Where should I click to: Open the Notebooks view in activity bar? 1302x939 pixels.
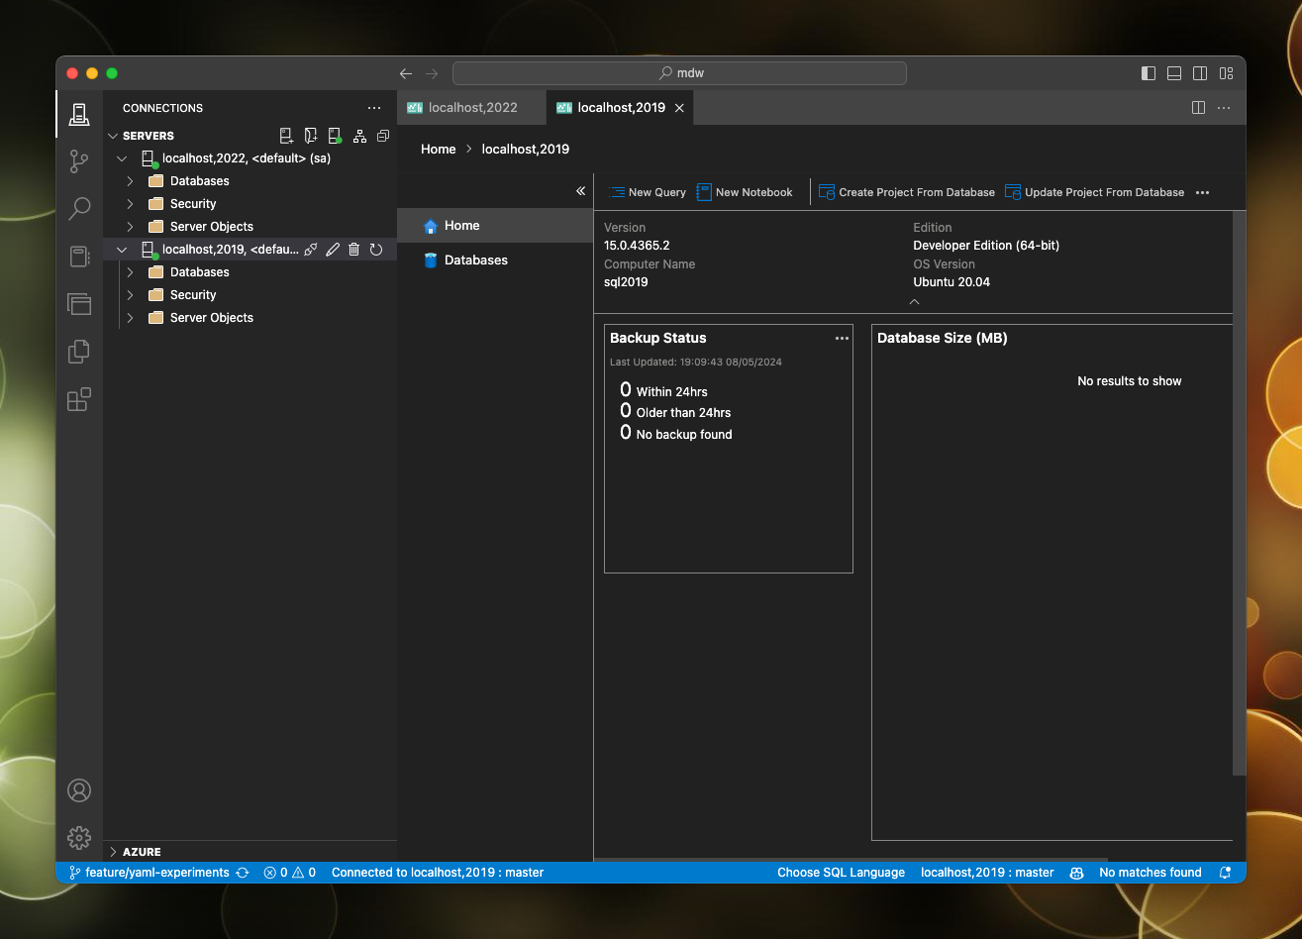[79, 257]
